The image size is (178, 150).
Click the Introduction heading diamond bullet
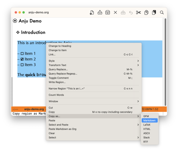18,32
